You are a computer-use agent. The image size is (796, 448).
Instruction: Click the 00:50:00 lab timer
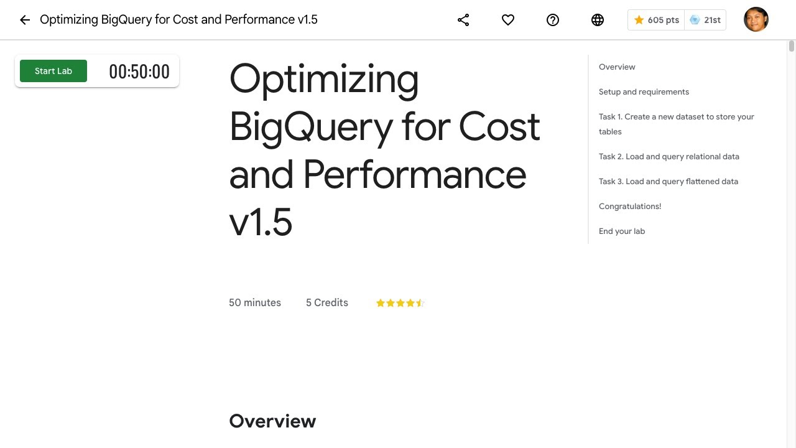(139, 72)
